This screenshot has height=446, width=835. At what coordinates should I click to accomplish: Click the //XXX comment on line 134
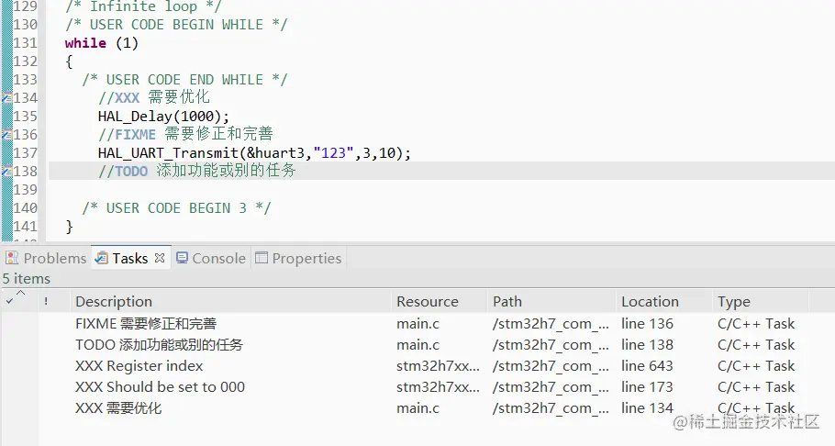(154, 97)
